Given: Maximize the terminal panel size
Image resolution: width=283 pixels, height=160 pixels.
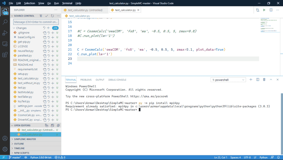Looking at the screenshot, I should click(x=271, y=80).
